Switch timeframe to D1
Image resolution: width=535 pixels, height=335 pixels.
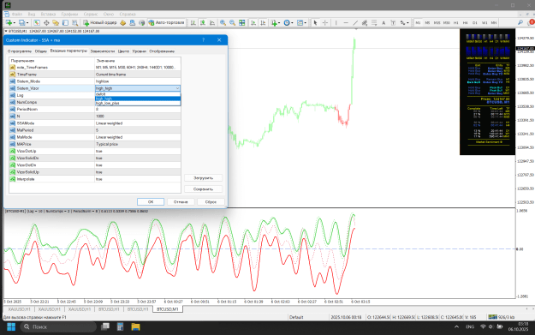474,22
